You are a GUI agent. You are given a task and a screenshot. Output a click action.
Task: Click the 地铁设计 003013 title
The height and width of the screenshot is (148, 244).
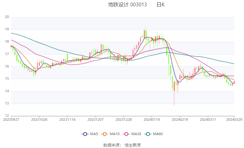(127, 5)
